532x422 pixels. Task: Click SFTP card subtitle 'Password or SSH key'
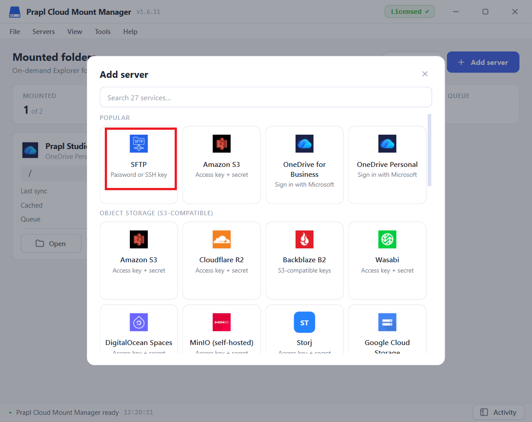(139, 175)
